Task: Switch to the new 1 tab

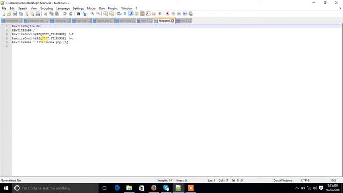Action: pyautogui.click(x=144, y=21)
